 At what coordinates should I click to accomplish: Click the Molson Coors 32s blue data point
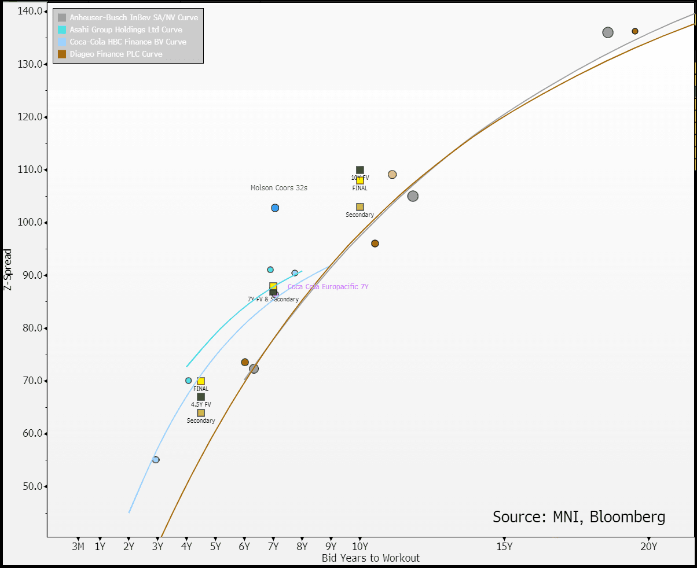(x=275, y=208)
